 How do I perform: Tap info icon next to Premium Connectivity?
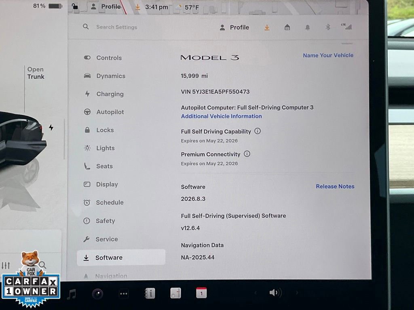(x=247, y=154)
